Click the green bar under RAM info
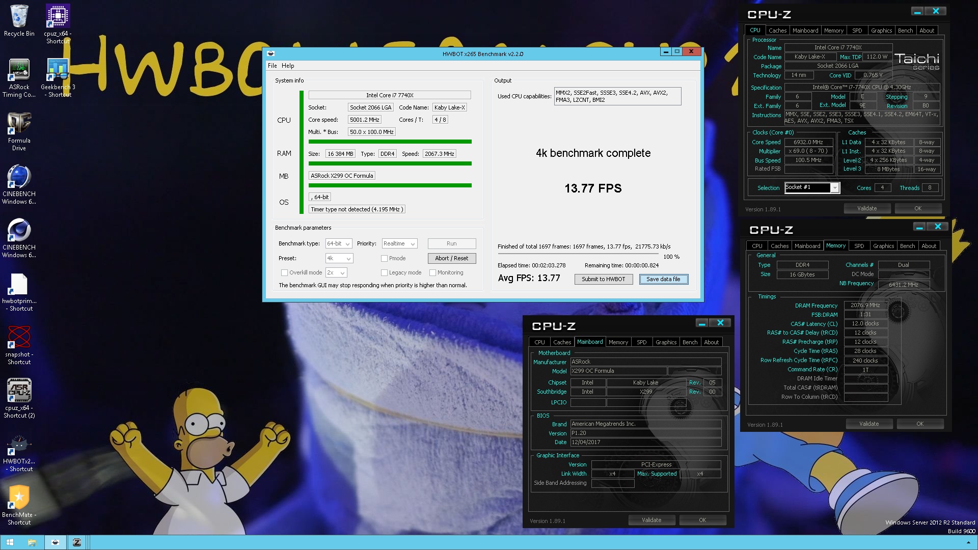 pyautogui.click(x=390, y=163)
